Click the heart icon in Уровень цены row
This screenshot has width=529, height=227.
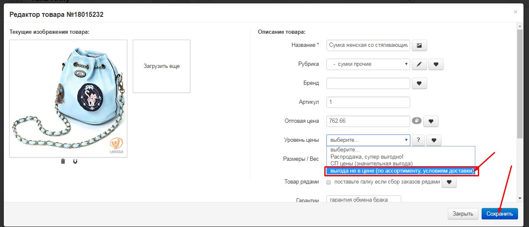tap(434, 140)
